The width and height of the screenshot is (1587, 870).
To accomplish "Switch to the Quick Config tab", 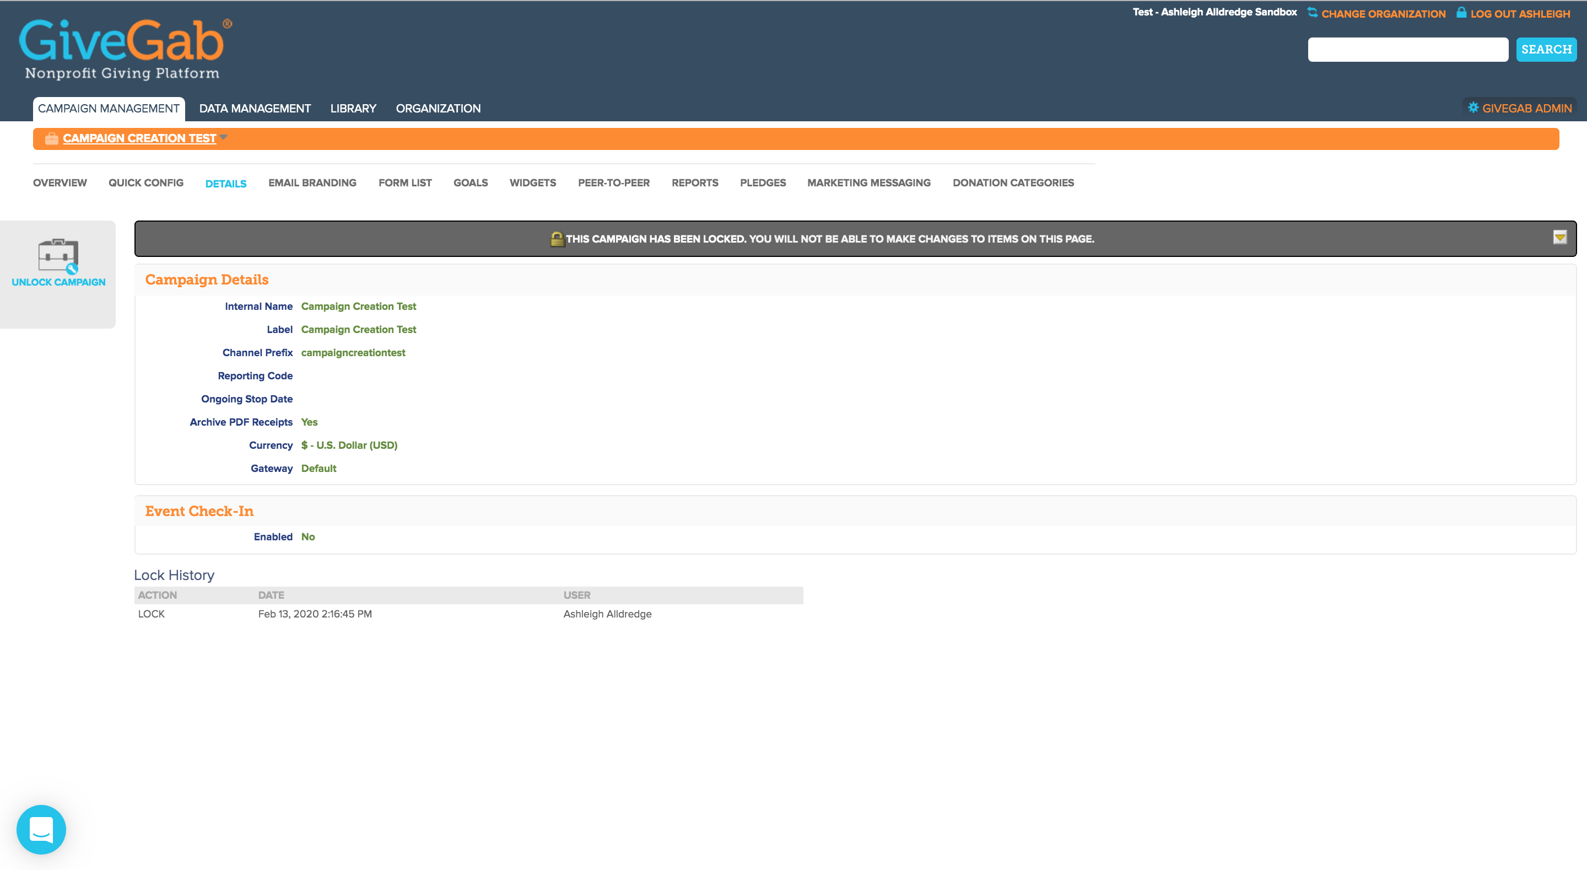I will click(146, 182).
